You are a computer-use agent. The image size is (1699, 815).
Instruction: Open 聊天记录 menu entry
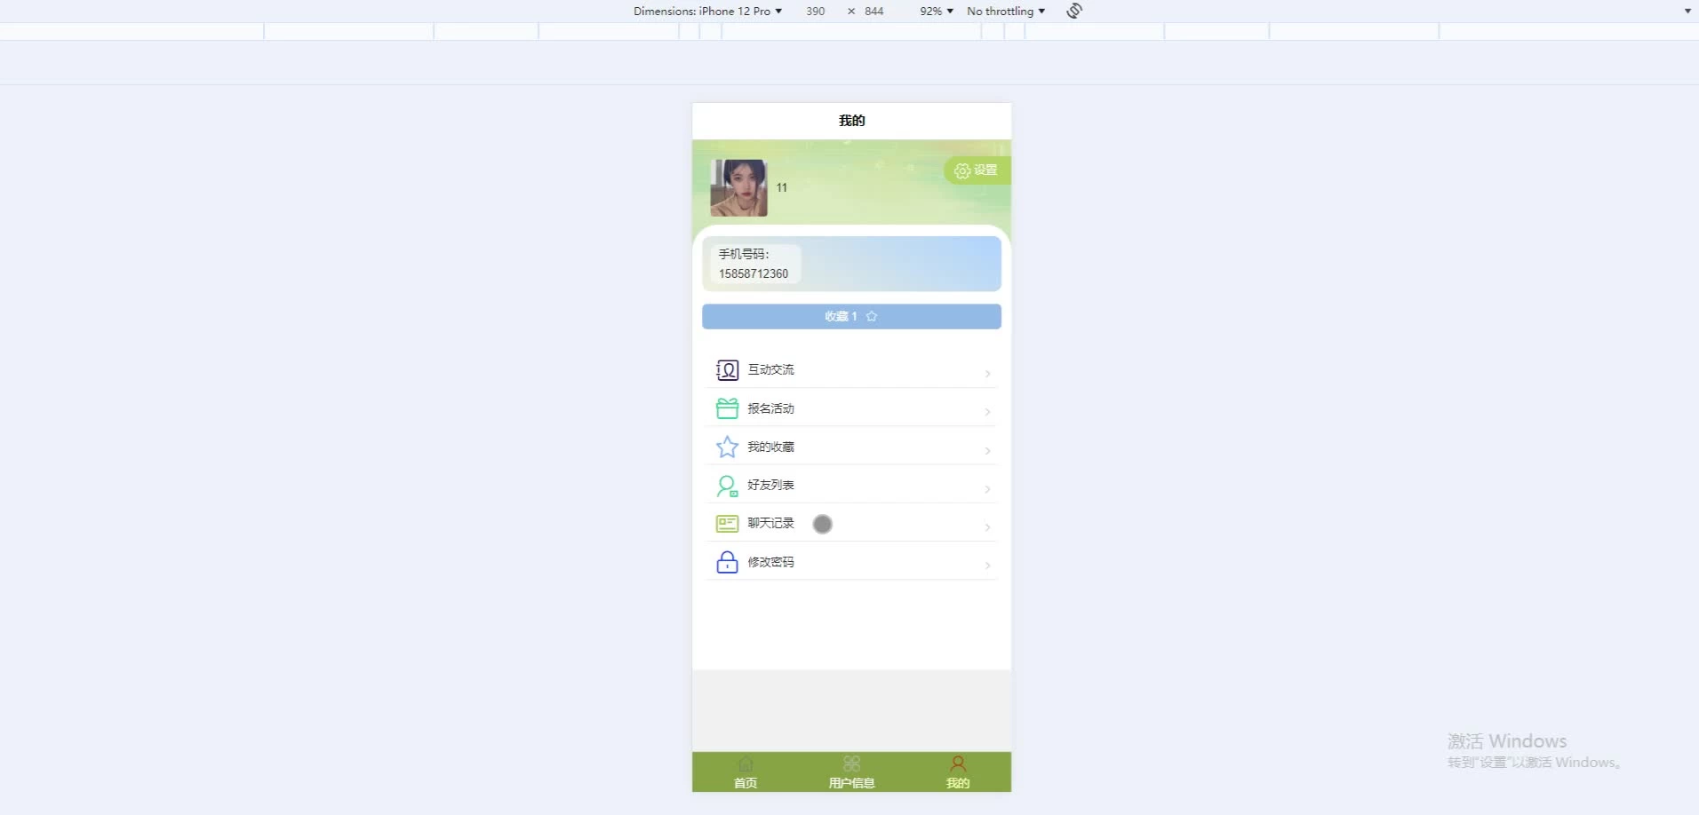pos(851,523)
